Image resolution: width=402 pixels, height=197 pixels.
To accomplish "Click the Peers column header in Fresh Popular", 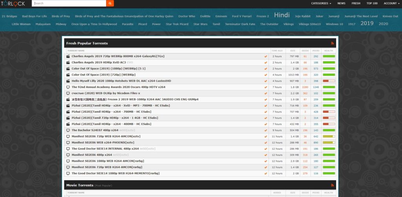I will tap(316, 51).
